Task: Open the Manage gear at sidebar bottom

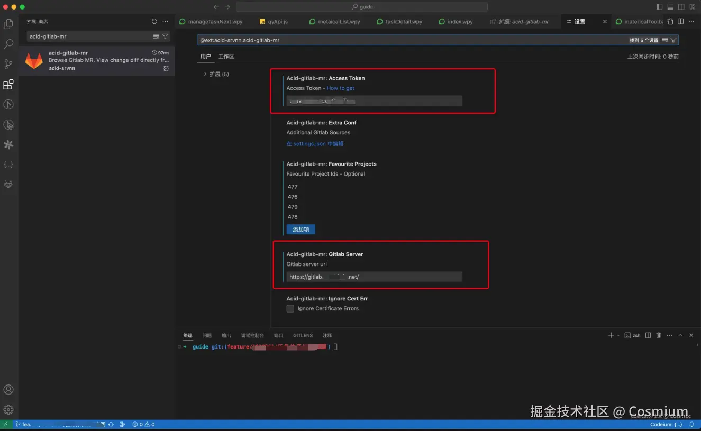Action: 8,410
